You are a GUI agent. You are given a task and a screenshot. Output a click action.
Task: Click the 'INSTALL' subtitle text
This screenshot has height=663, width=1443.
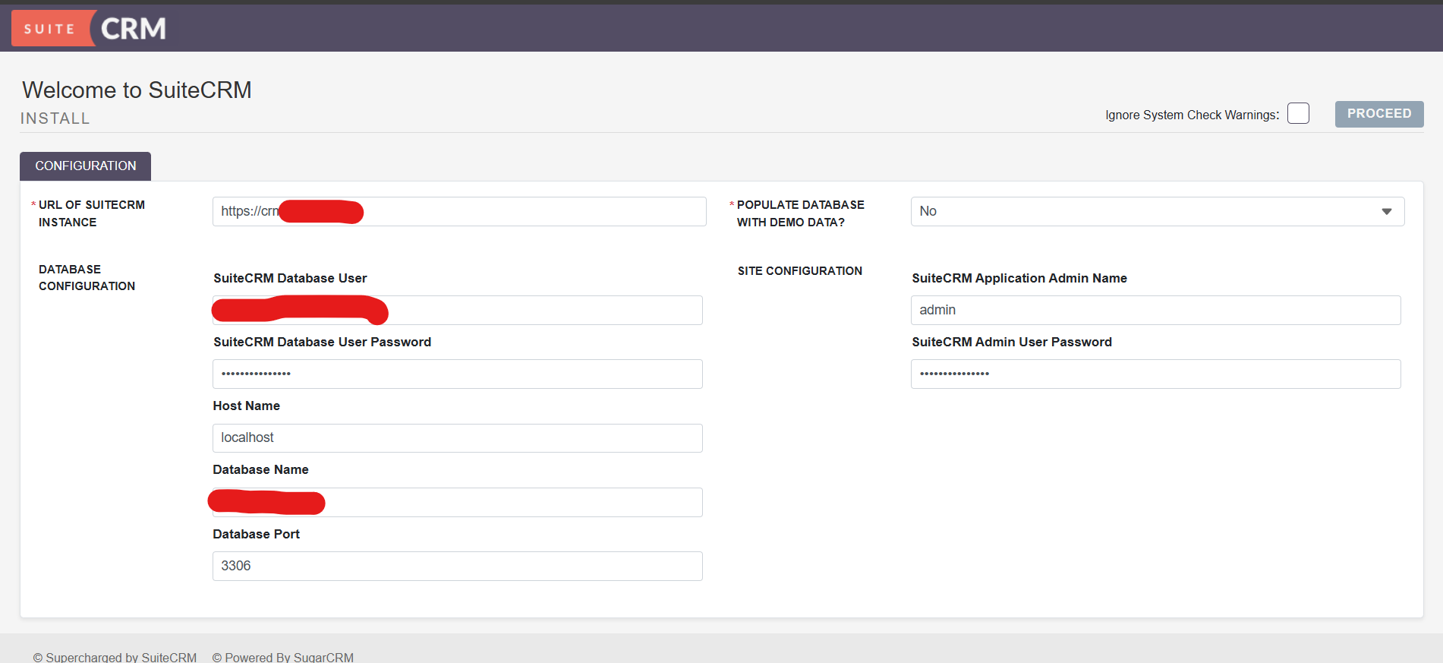pyautogui.click(x=55, y=118)
